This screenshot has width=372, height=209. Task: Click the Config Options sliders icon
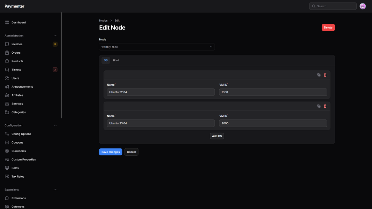7,134
